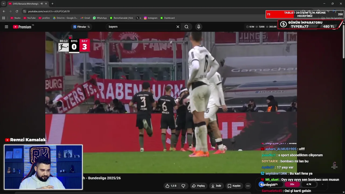The width and height of the screenshot is (345, 194).
Task: Open the Filtreler filter button
Action: pyautogui.click(x=81, y=27)
